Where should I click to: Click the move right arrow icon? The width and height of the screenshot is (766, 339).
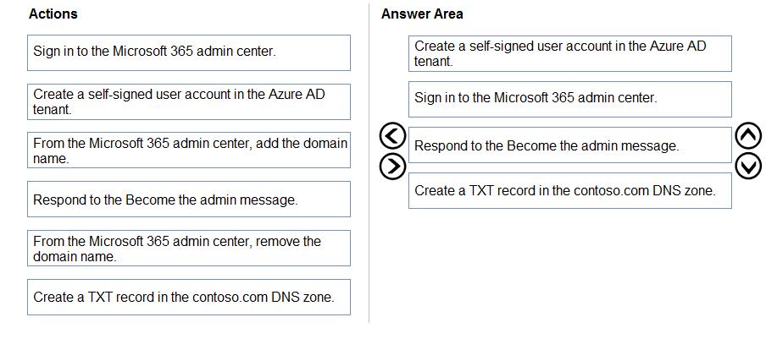[x=392, y=166]
